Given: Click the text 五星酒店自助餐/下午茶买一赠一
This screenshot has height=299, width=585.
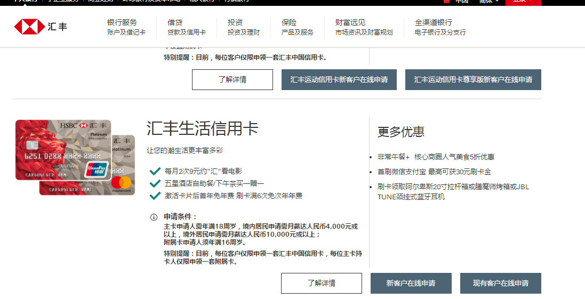Looking at the screenshot, I should [214, 183].
